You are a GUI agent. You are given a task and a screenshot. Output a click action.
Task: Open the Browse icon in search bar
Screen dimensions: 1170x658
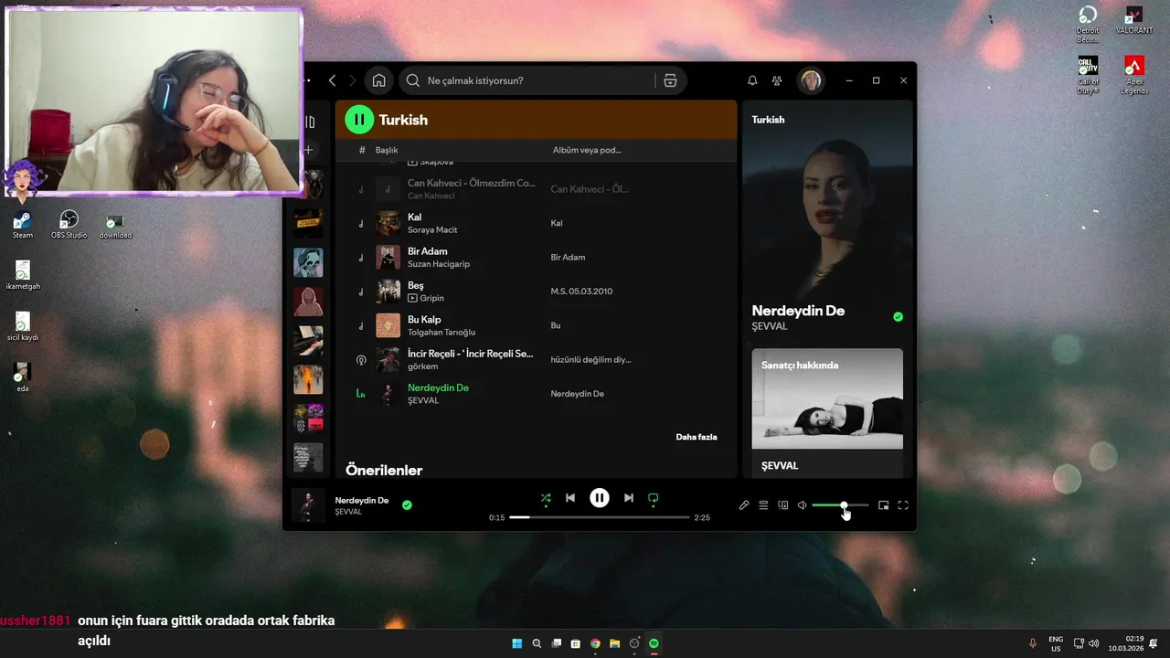click(670, 80)
